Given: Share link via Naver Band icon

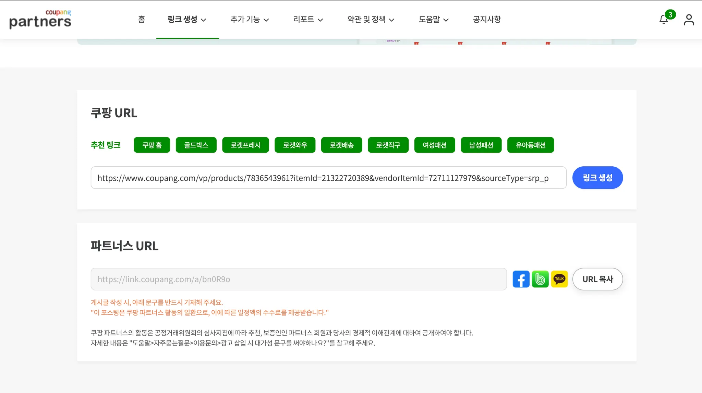Looking at the screenshot, I should click(540, 279).
